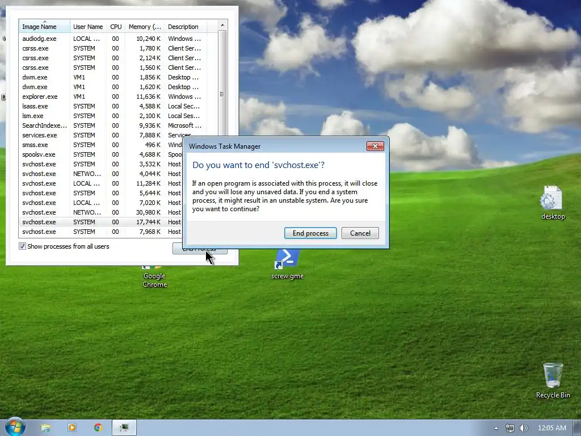Select svchost.exe using 30,980 K memory
Image resolution: width=581 pixels, height=436 pixels.
point(101,212)
